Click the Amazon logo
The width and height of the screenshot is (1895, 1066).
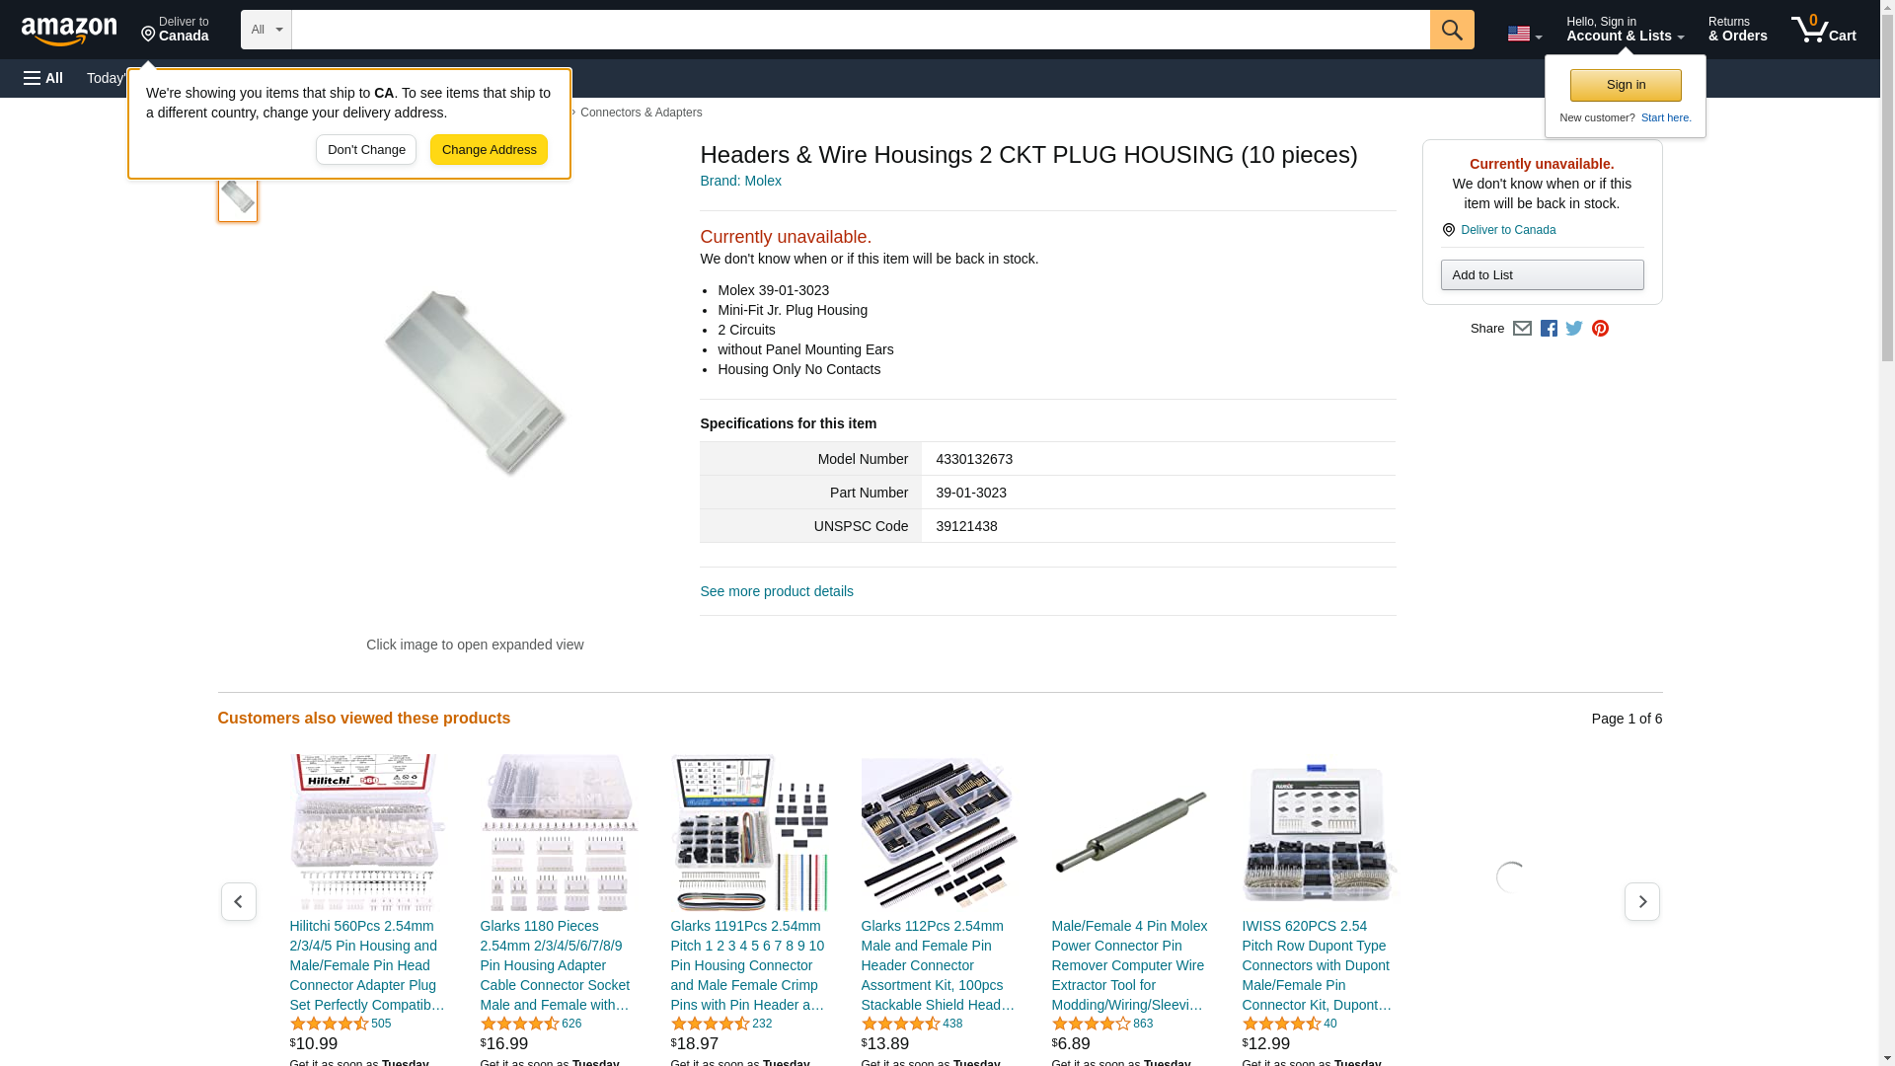point(69,31)
